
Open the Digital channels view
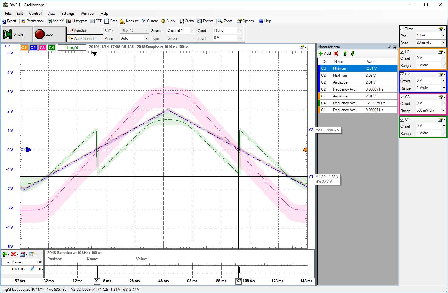[187, 21]
